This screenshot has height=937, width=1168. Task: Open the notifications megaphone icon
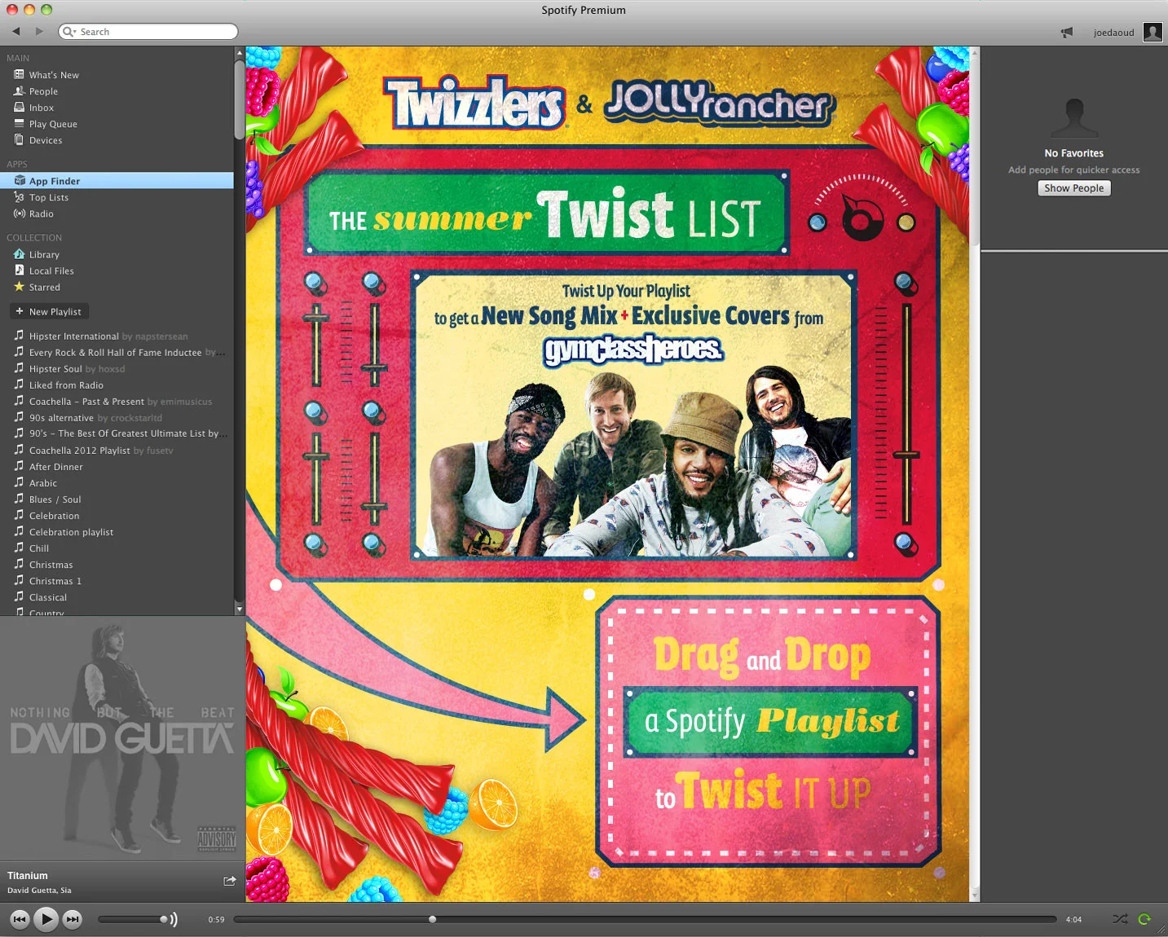(x=1066, y=33)
